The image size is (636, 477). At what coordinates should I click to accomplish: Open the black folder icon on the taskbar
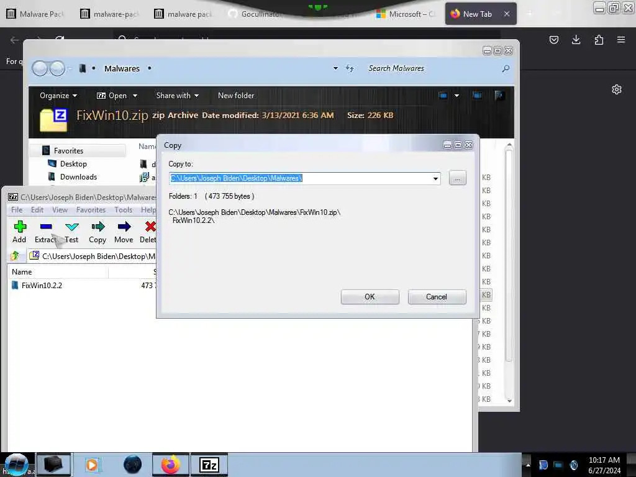[53, 465]
